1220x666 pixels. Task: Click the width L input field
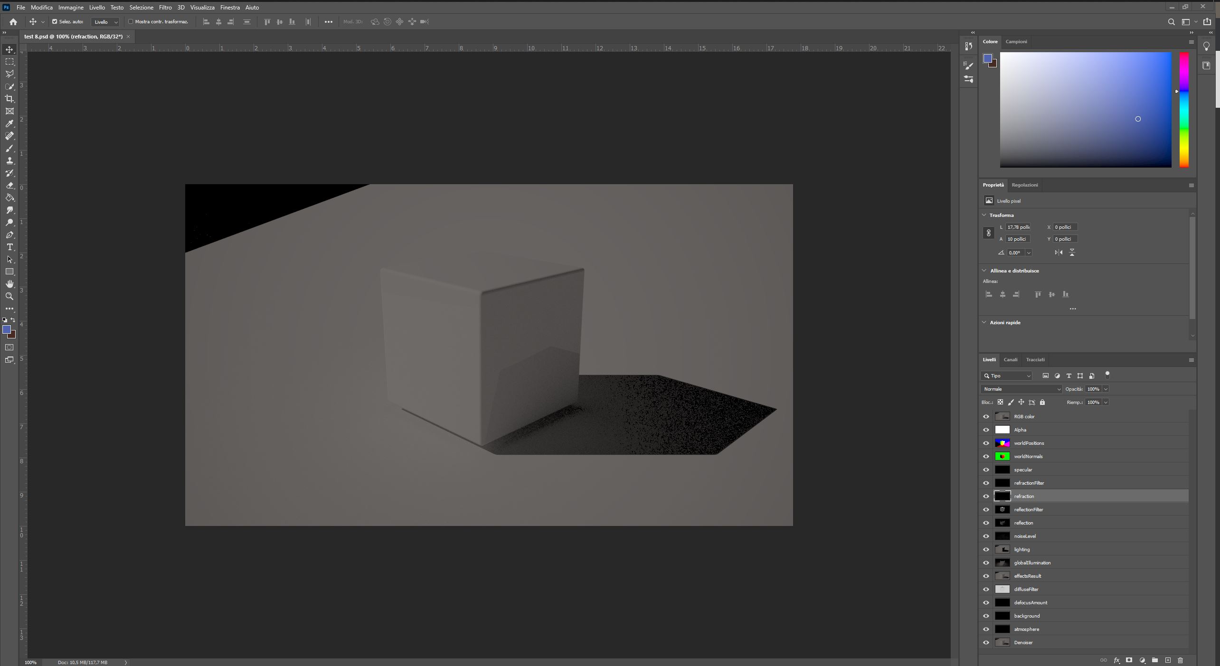(1018, 227)
